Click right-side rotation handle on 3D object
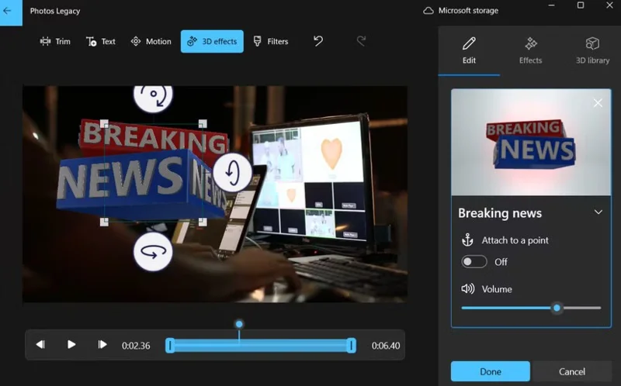Image resolution: width=621 pixels, height=386 pixels. 232,172
